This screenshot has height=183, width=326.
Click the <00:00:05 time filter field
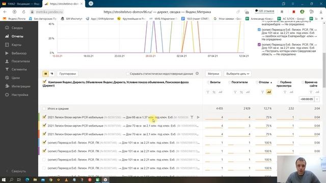coord(307,99)
